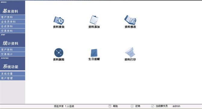
Task: Click the 帮助 help link
Action: 115,106
